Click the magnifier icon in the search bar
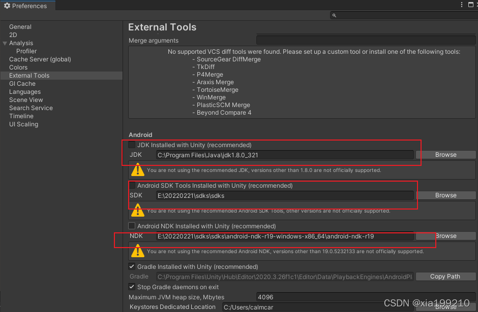The width and height of the screenshot is (478, 312). pos(333,15)
